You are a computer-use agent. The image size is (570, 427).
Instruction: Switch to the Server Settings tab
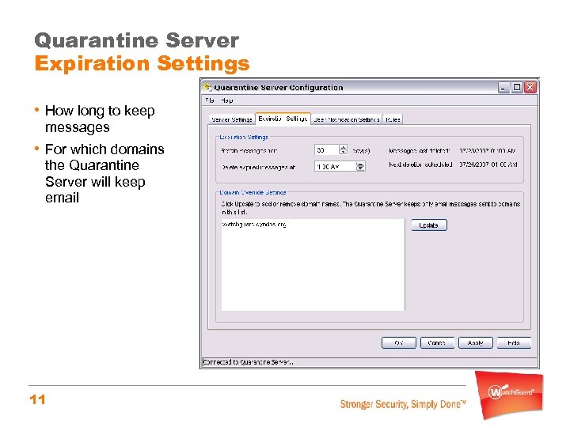coord(232,119)
